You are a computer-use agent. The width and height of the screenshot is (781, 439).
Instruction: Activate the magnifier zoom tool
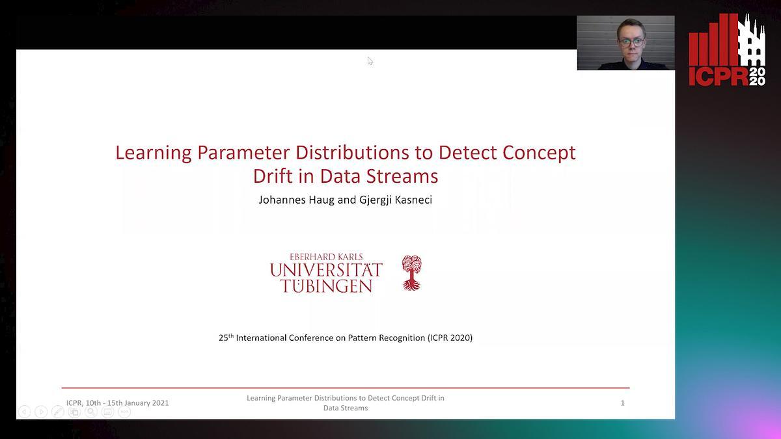point(91,412)
